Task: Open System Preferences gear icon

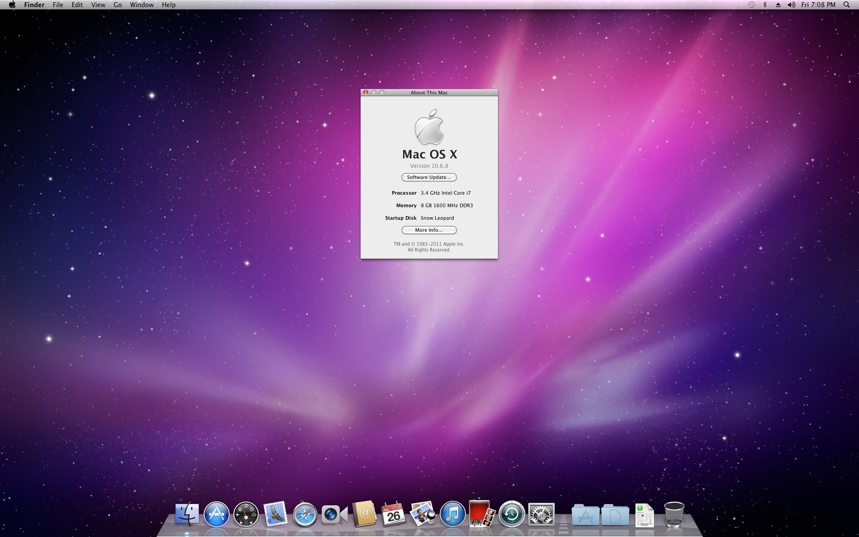Action: pos(541,515)
